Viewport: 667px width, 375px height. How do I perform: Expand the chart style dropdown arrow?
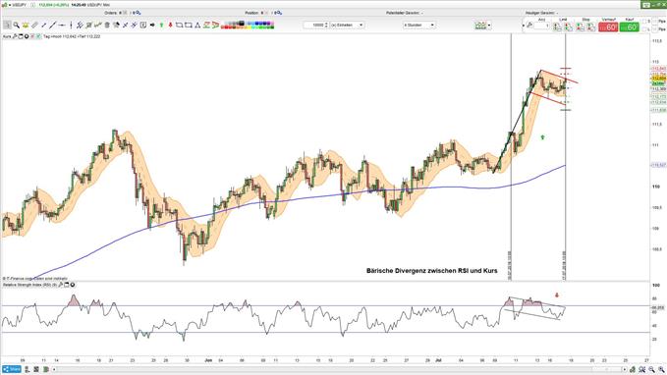point(489,26)
